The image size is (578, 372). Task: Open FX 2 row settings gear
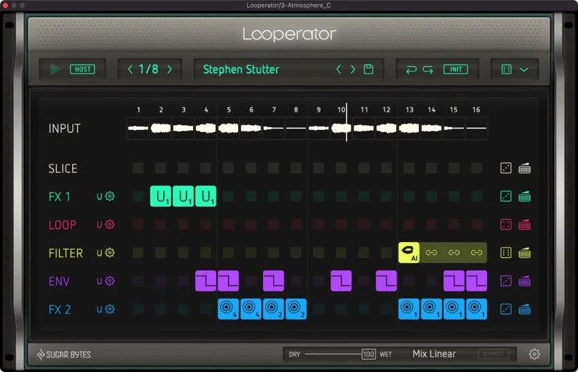point(110,309)
